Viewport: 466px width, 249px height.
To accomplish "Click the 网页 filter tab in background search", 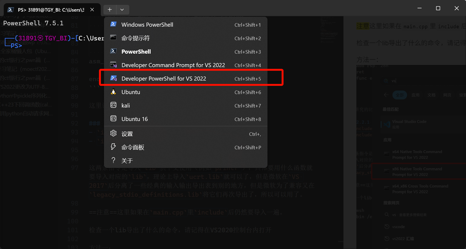I will point(447,95).
